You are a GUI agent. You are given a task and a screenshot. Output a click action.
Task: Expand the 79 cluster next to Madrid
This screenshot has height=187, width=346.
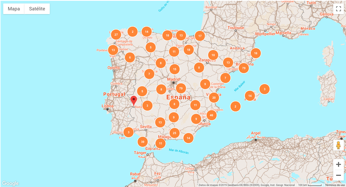coord(181,88)
